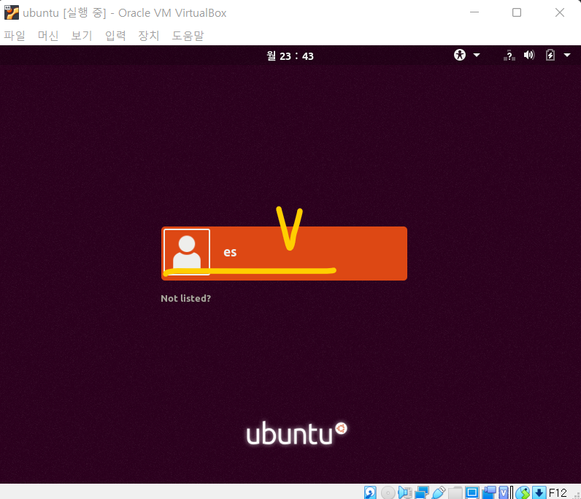Maximize the VirtualBox window
This screenshot has height=499, width=581.
[517, 12]
